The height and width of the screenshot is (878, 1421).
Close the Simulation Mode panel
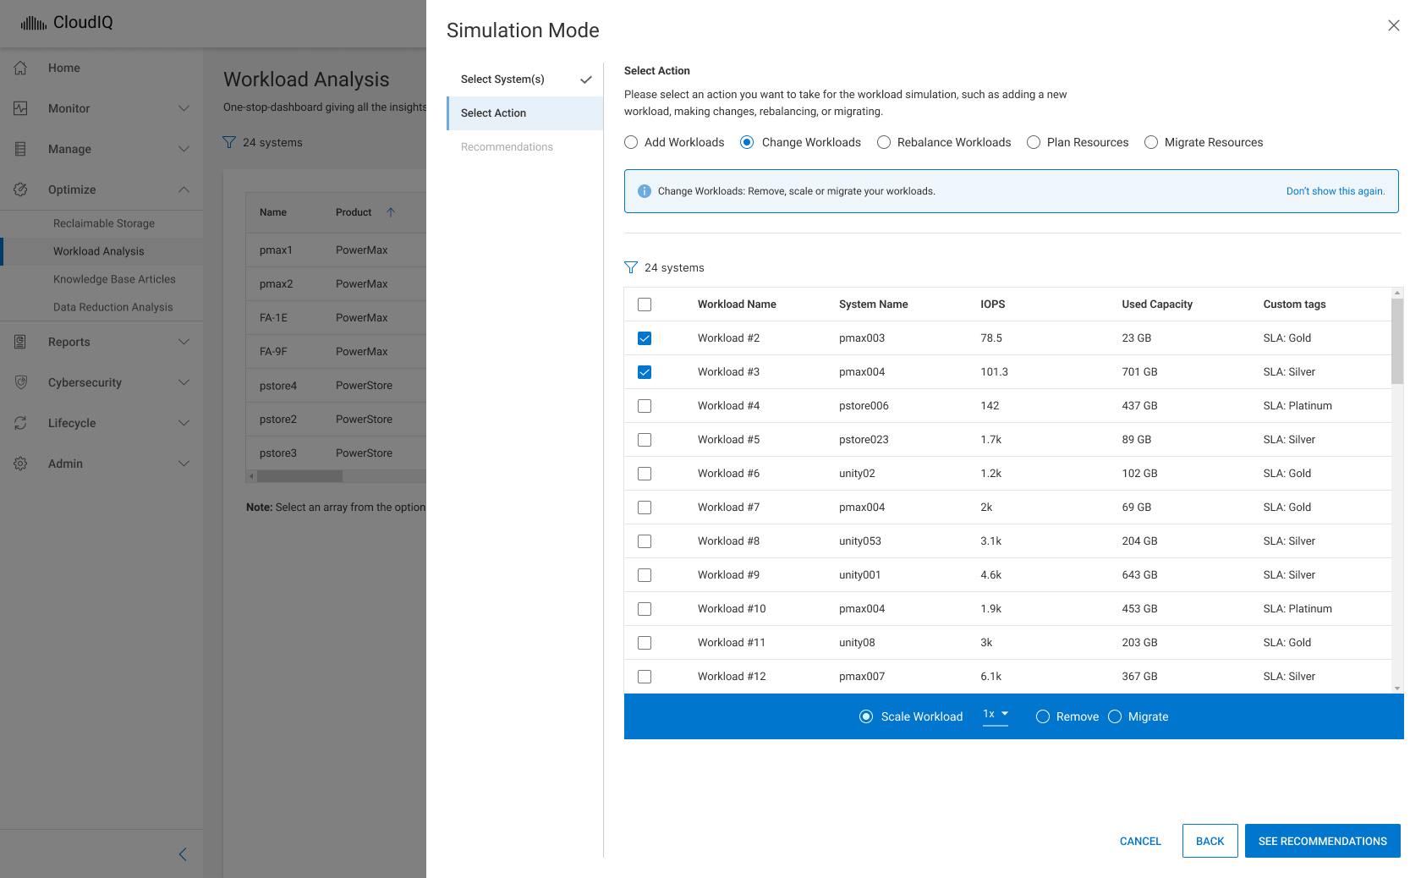(x=1393, y=25)
